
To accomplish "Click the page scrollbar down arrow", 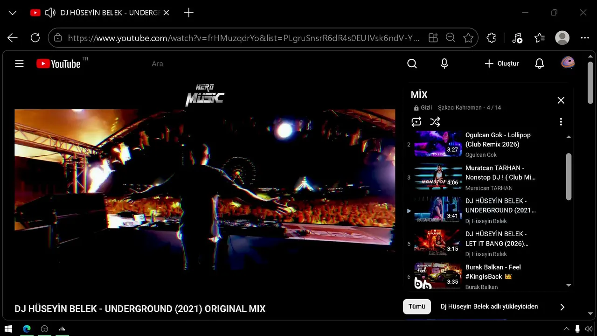I will (590, 314).
